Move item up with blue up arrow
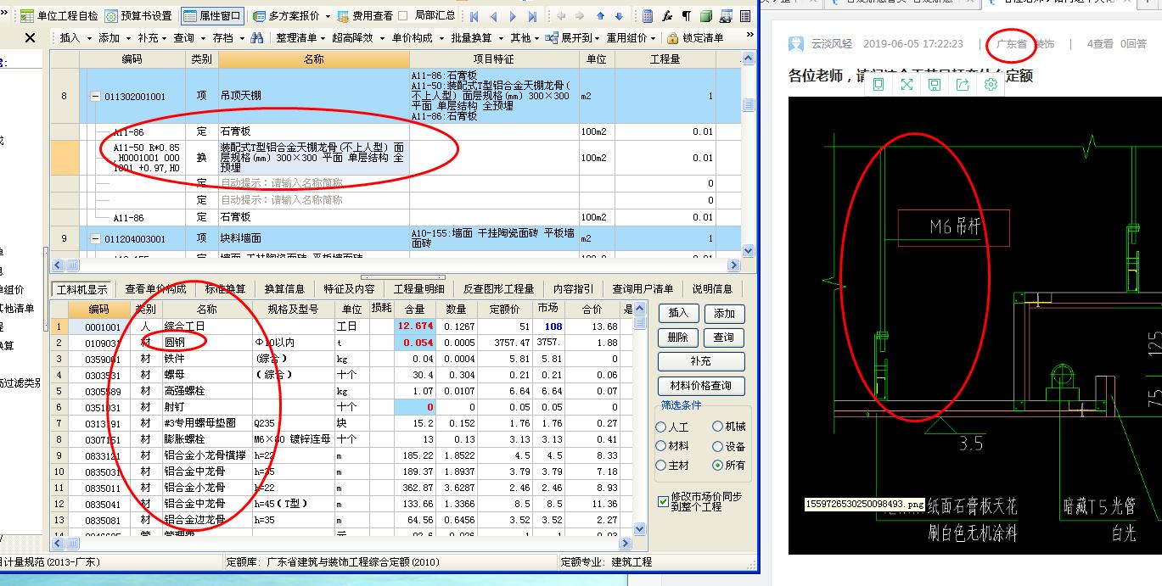The height and width of the screenshot is (586, 1162). pyautogui.click(x=600, y=16)
